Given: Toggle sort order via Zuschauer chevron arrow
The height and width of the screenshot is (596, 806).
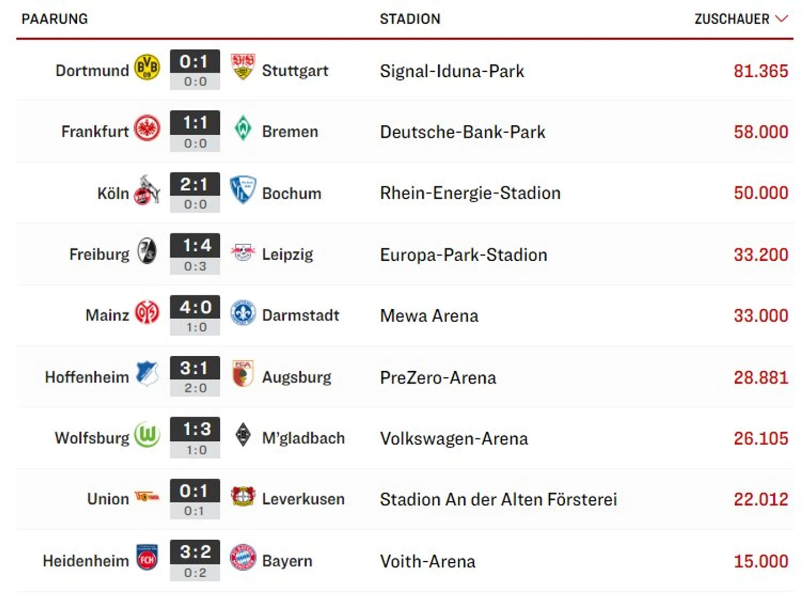Looking at the screenshot, I should (782, 19).
